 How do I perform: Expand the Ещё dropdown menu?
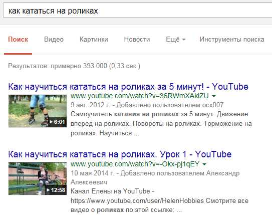coord(175,40)
